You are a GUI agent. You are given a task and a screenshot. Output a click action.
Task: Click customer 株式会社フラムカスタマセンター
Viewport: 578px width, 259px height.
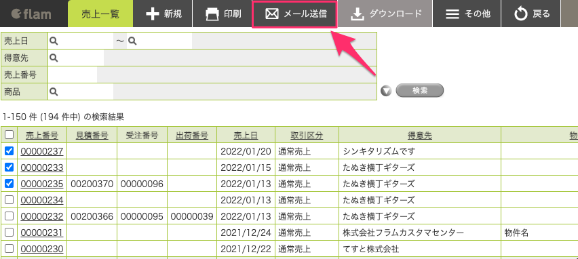tap(403, 233)
